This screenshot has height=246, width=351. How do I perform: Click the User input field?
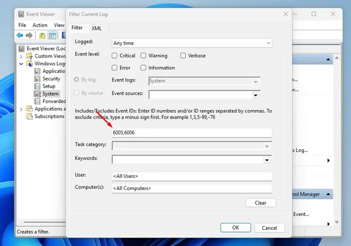[192, 176]
